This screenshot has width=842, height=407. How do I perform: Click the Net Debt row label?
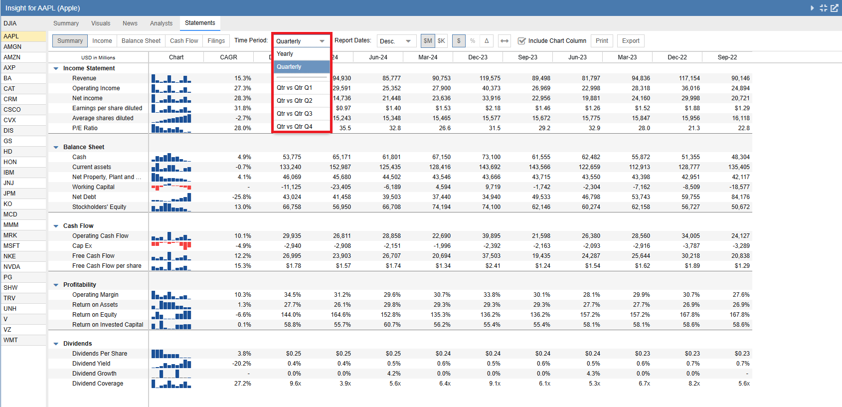click(x=84, y=197)
